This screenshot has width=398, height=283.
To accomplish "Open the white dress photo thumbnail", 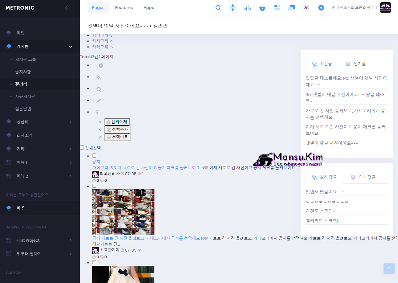I will 123,274.
